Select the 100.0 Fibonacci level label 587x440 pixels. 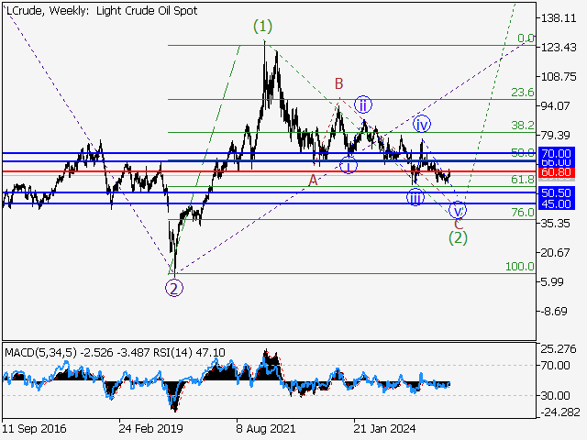520,267
